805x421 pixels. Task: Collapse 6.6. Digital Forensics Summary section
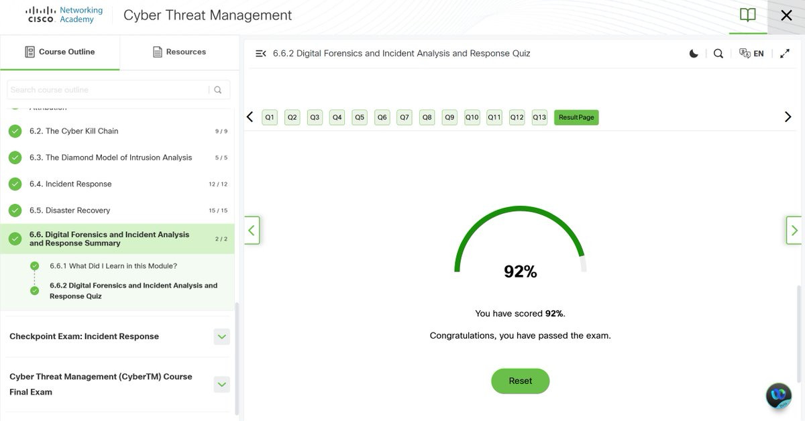(117, 239)
